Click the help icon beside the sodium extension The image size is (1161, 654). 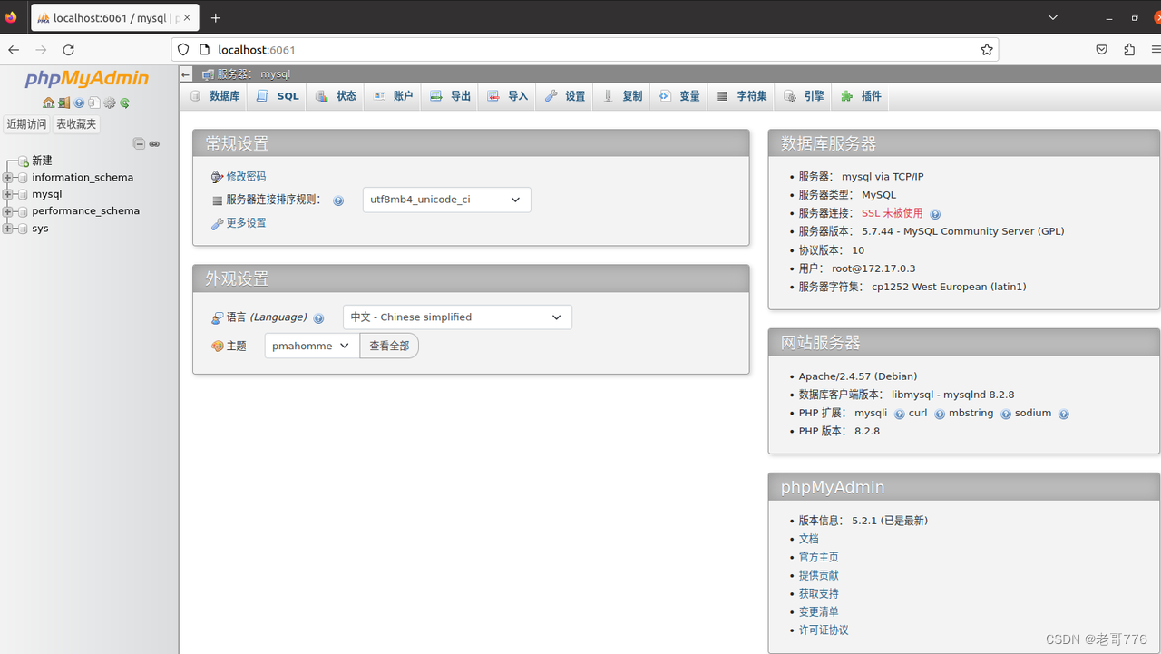click(x=1064, y=414)
